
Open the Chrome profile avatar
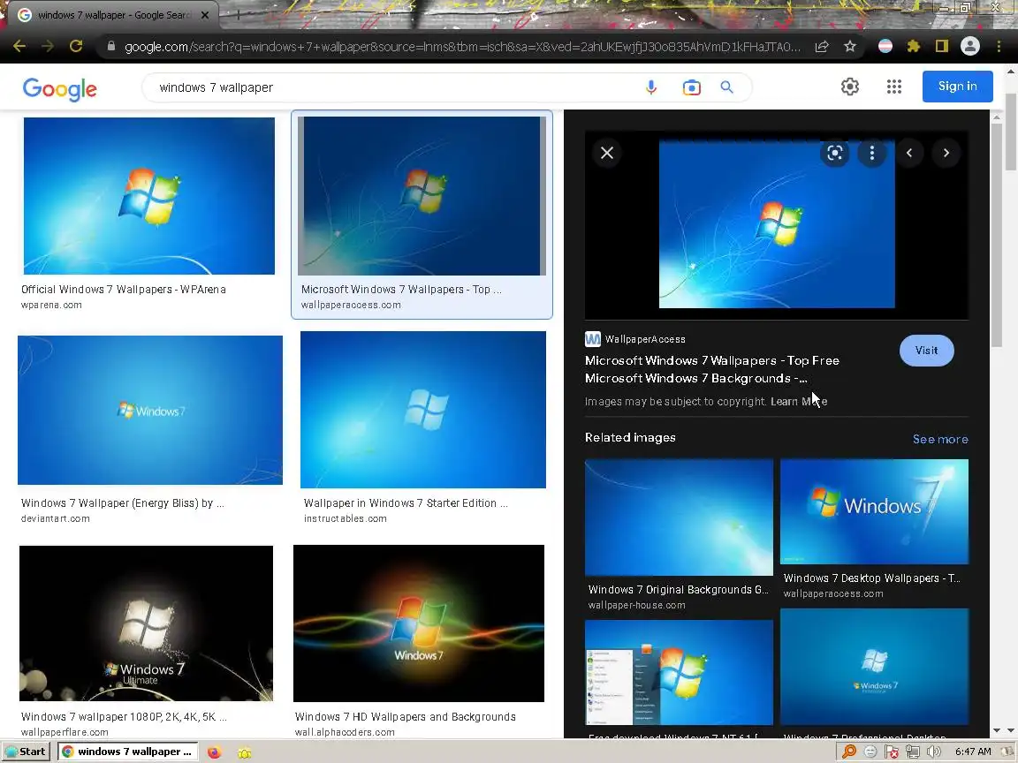970,46
